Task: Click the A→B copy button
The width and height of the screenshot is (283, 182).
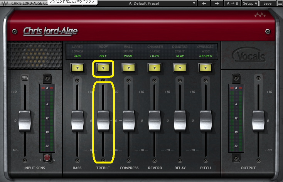Action: pyautogui.click(x=233, y=3)
